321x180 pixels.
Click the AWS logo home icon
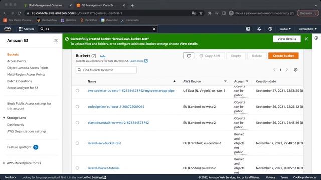pos(8,29)
